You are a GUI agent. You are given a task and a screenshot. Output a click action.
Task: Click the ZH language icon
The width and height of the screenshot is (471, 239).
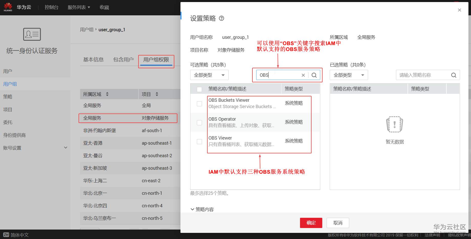[6, 235]
